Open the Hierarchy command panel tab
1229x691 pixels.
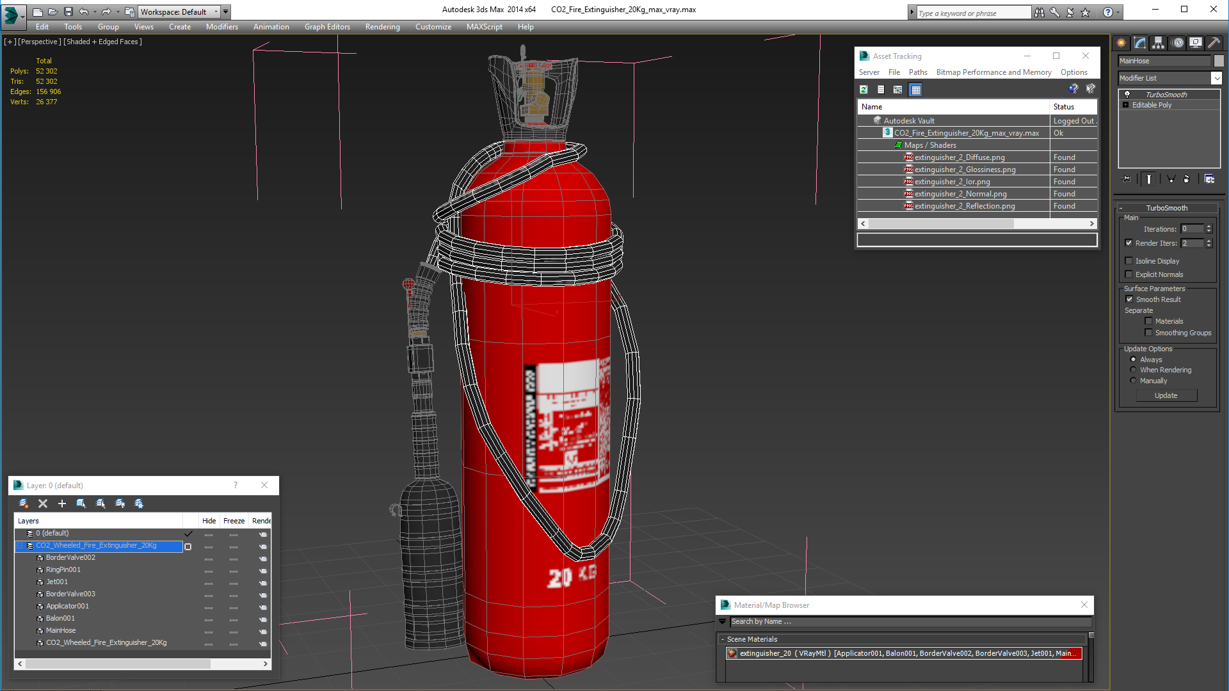(1159, 43)
